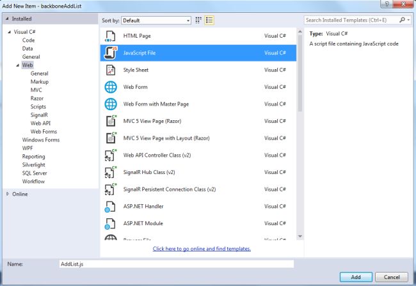Choose the Style Sheet template icon
Screen dimensions: 416x286
110,70
